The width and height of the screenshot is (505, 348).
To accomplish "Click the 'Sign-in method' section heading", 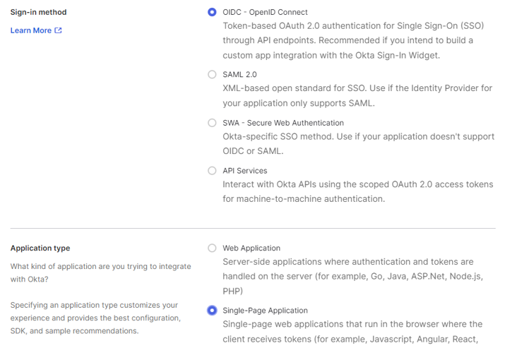I will tap(39, 12).
